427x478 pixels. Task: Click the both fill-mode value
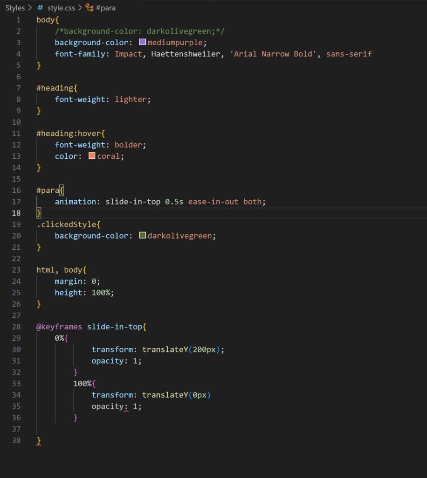click(252, 202)
